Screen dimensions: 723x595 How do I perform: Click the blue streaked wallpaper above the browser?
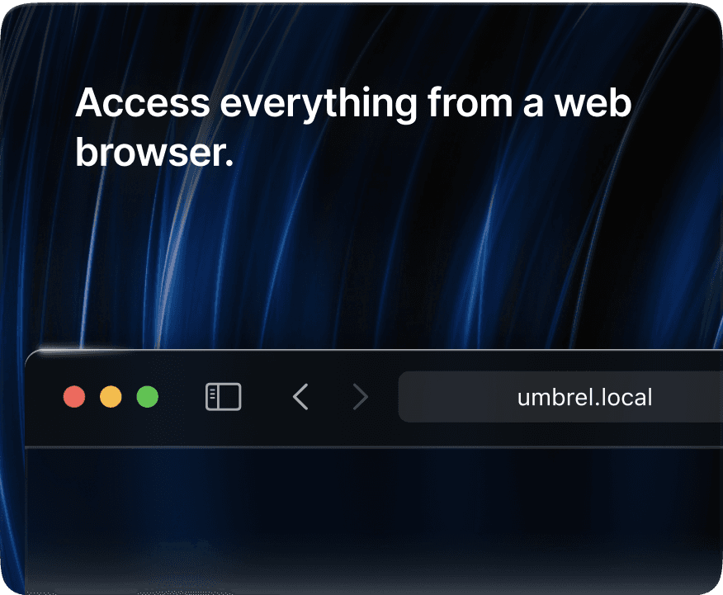tap(360, 258)
